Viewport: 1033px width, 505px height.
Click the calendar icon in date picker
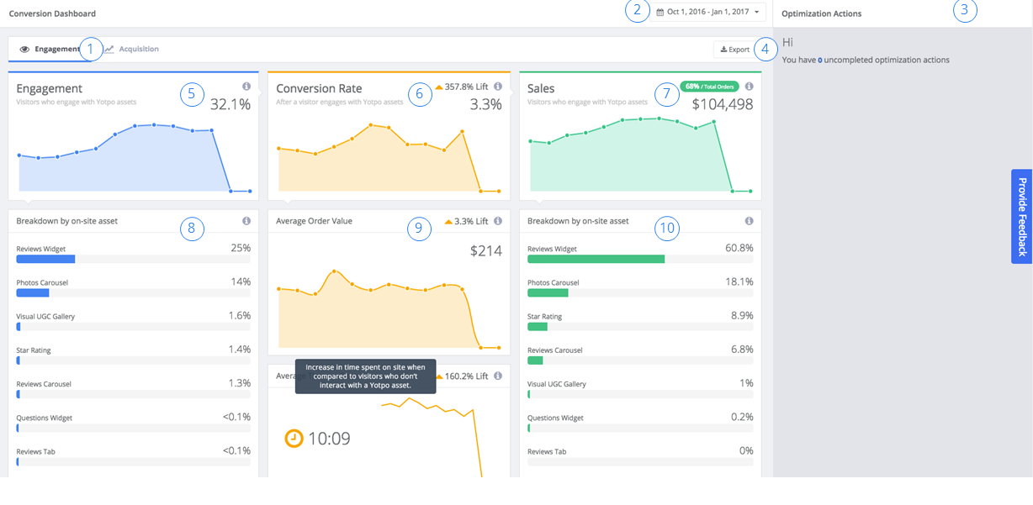pos(660,13)
